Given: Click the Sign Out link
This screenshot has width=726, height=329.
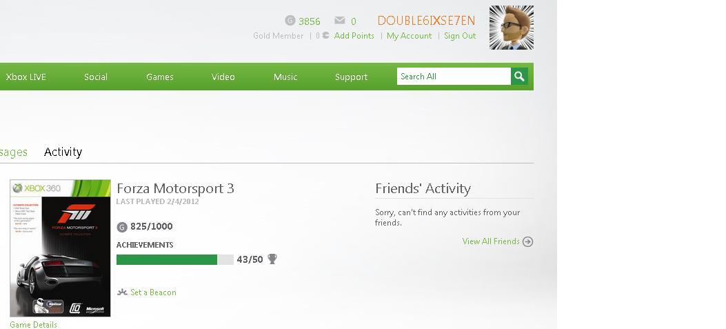Looking at the screenshot, I should point(460,36).
